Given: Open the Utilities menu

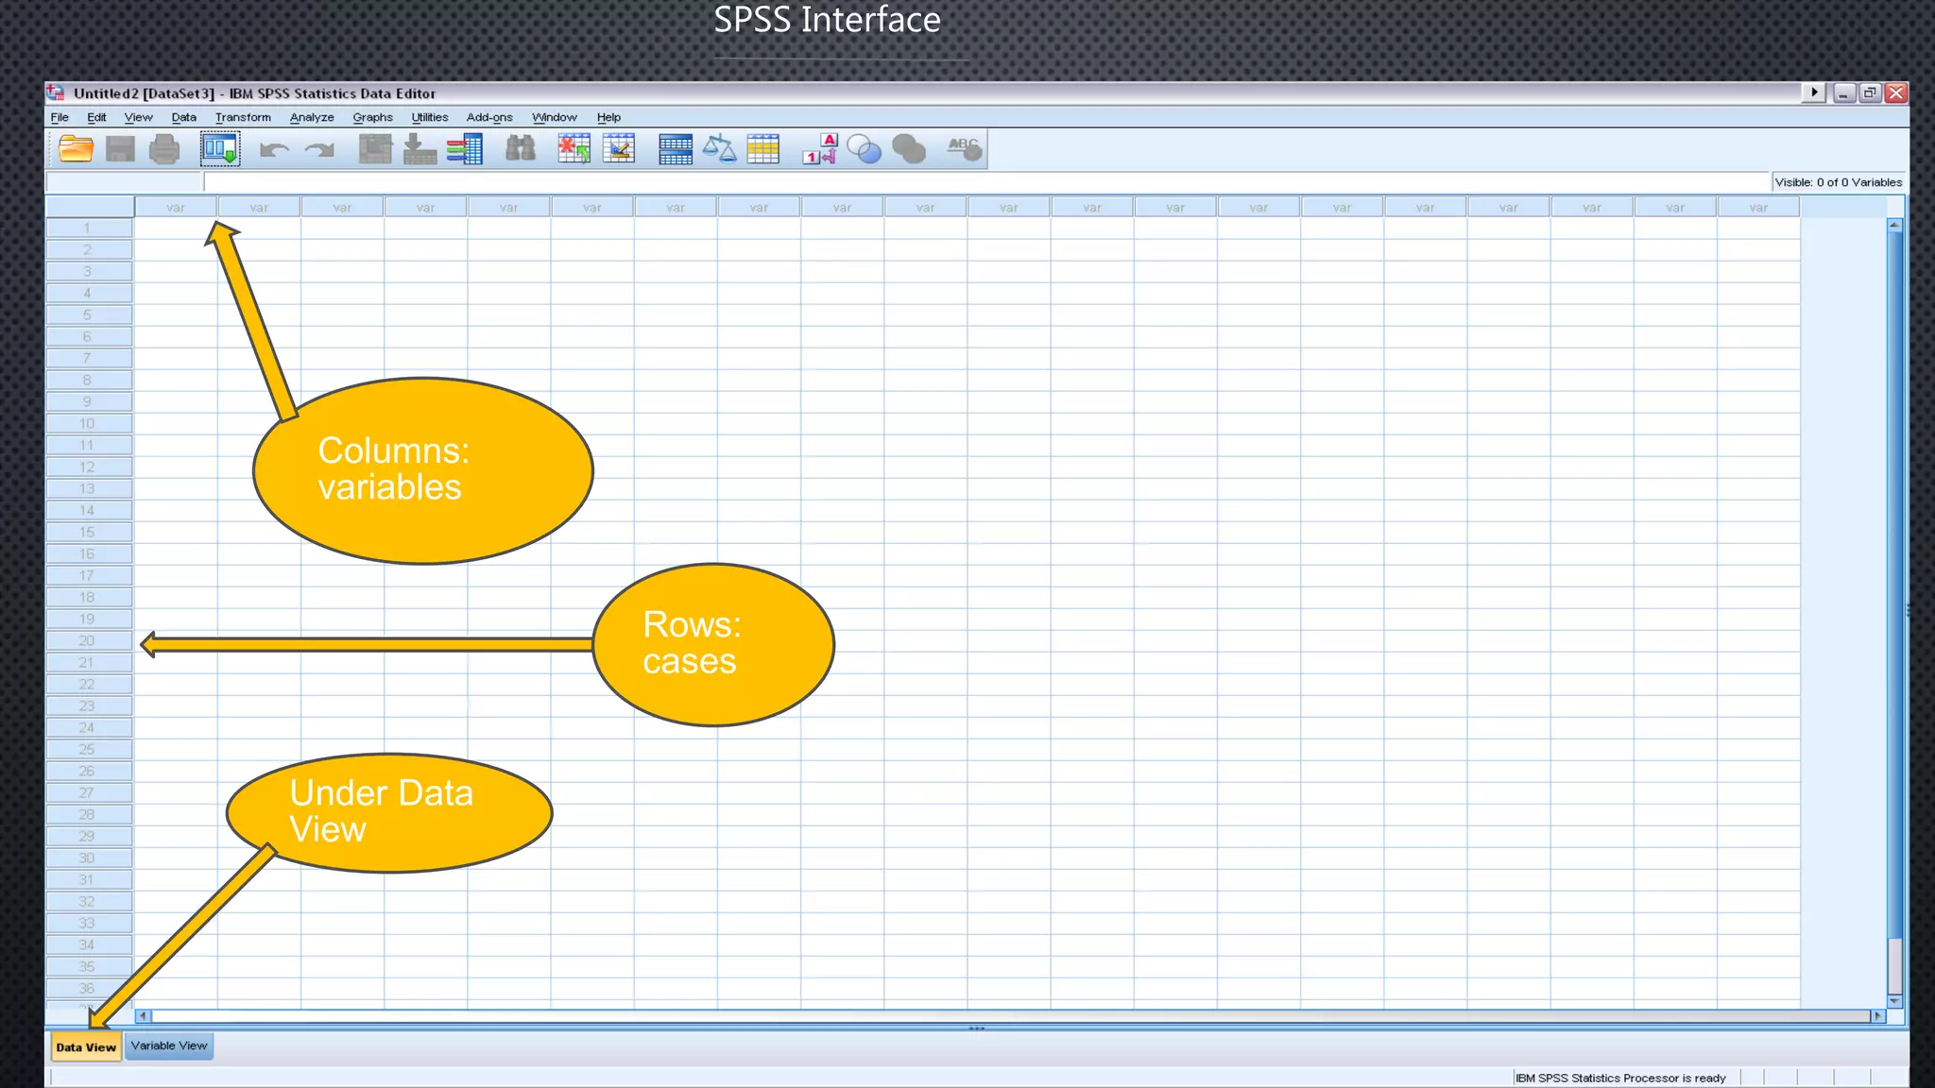Looking at the screenshot, I should coord(430,117).
